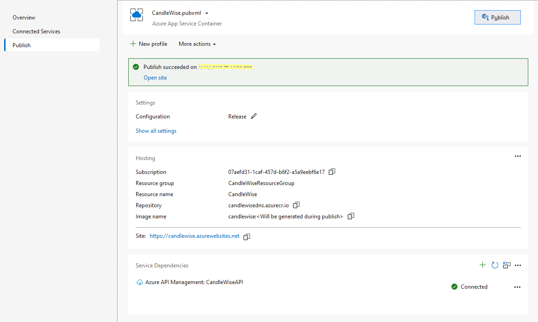Viewport: 538px width, 322px height.
Task: Refresh the Service Dependencies list
Action: click(494, 265)
